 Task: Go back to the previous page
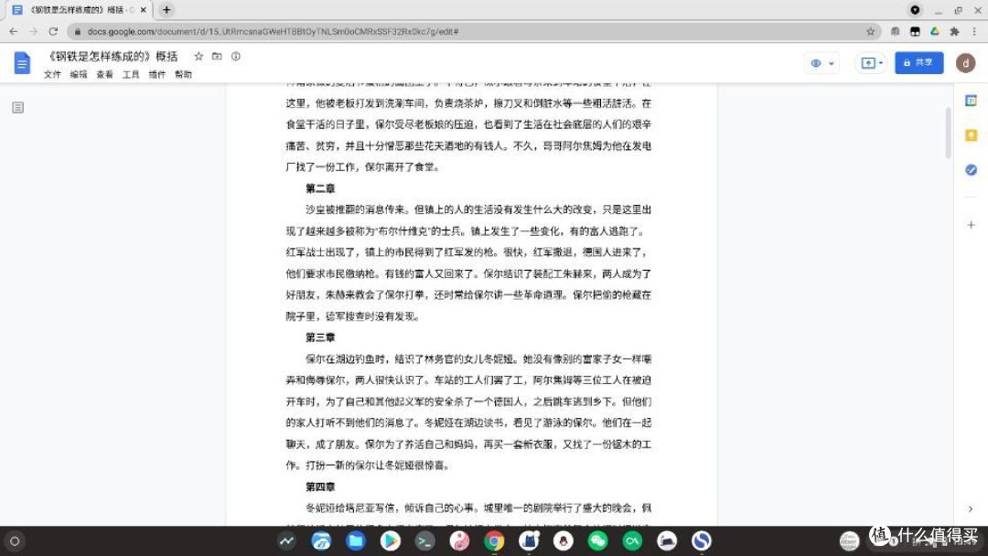tap(13, 31)
